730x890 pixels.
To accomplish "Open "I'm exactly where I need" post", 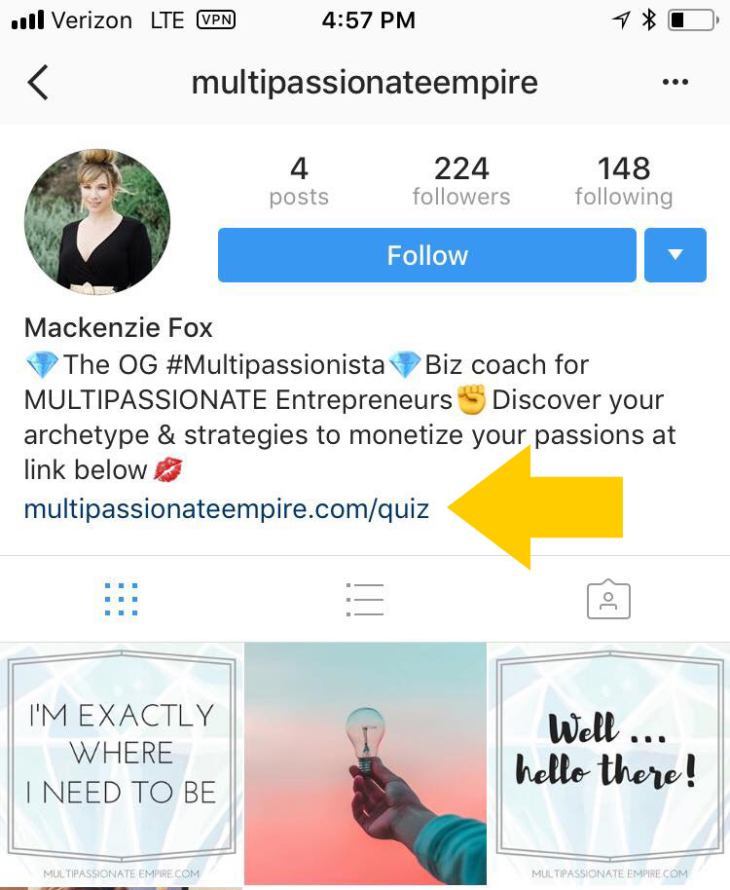I will tap(122, 764).
